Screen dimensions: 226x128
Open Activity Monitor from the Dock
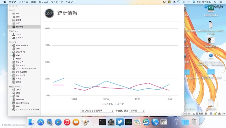(129, 122)
